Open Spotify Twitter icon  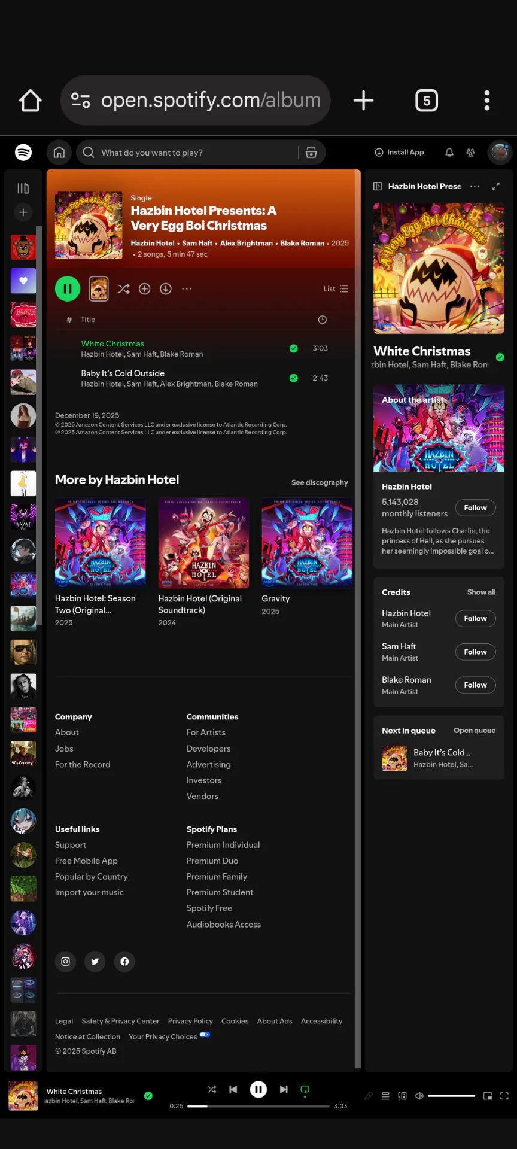pyautogui.click(x=95, y=962)
